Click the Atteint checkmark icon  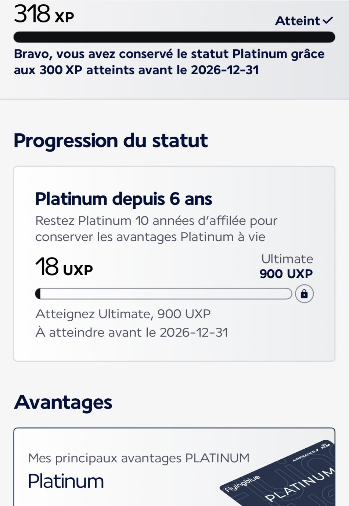(x=328, y=21)
